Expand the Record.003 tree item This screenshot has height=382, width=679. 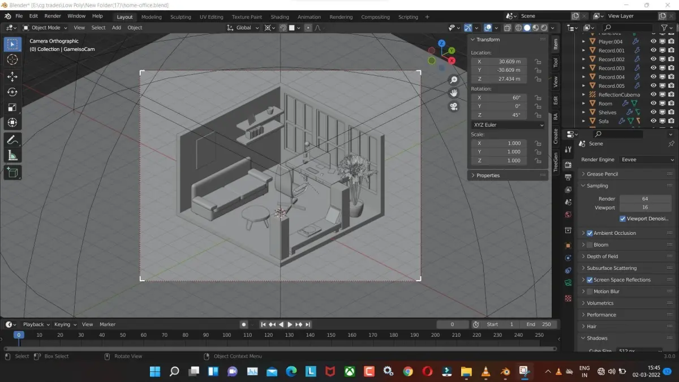pyautogui.click(x=584, y=68)
